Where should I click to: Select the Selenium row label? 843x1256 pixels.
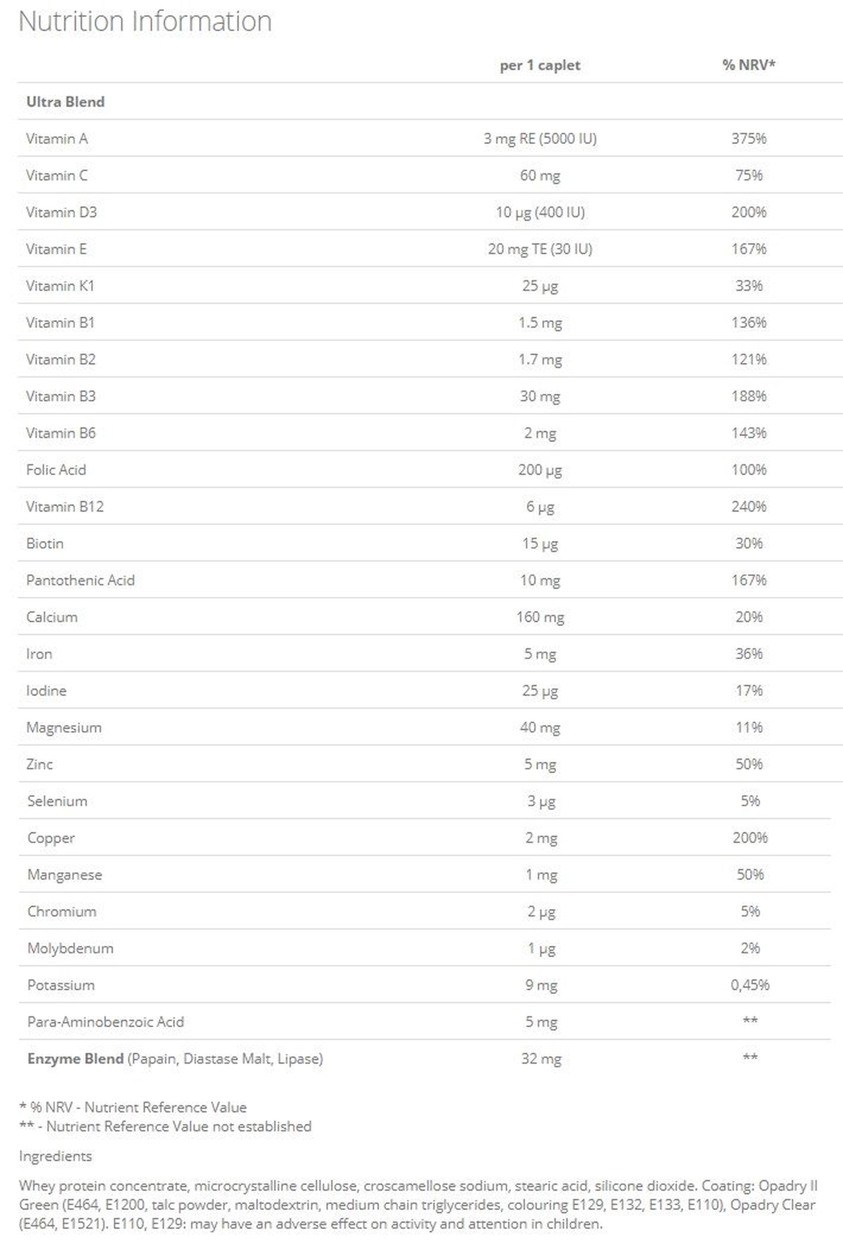[x=57, y=801]
